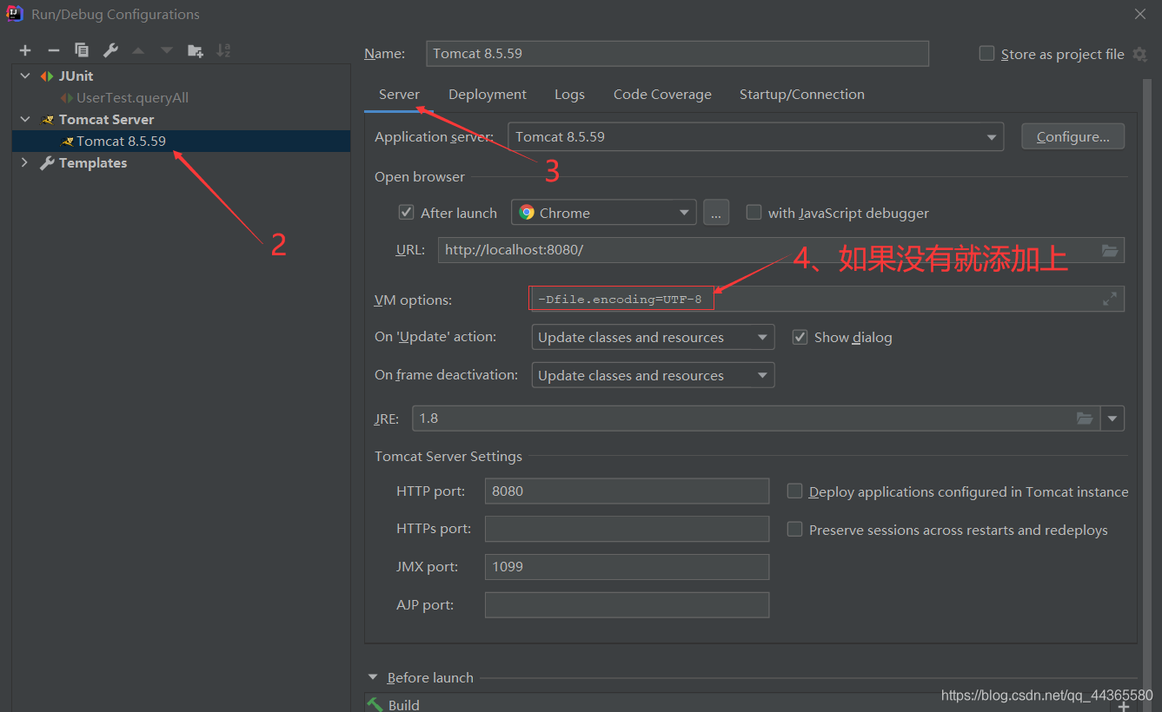This screenshot has height=712, width=1162.
Task: Close the Run/Debug Configurations dialog
Action: (1140, 14)
